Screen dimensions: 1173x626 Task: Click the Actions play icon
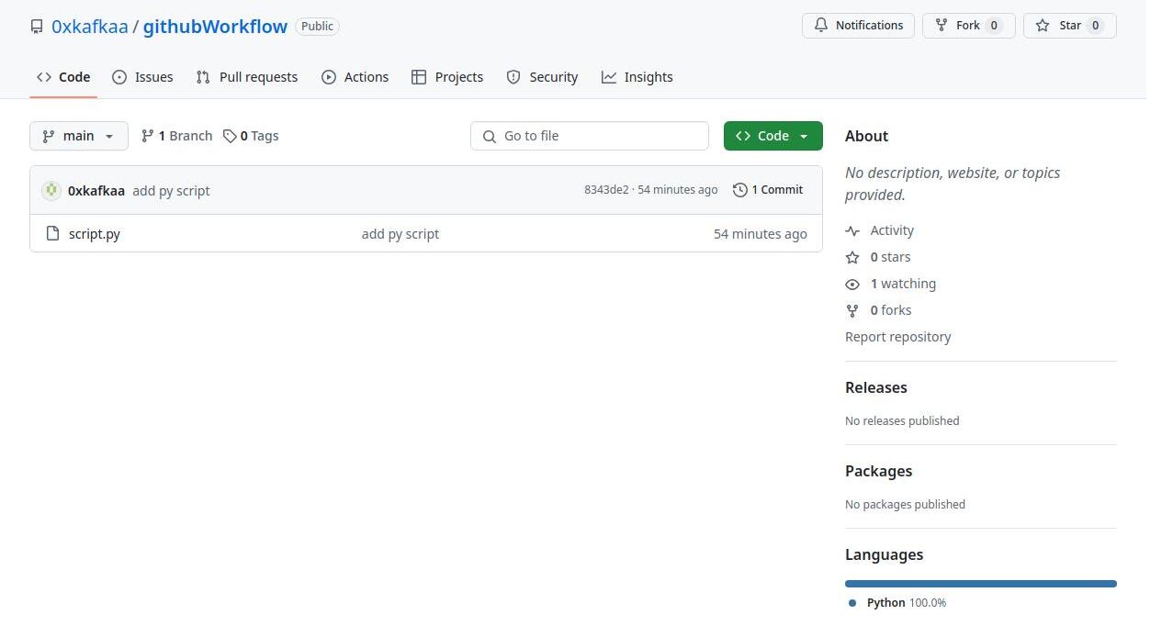pos(330,77)
